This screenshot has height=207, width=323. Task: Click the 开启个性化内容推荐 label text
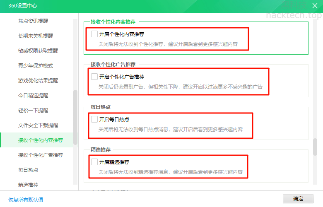pos(122,34)
